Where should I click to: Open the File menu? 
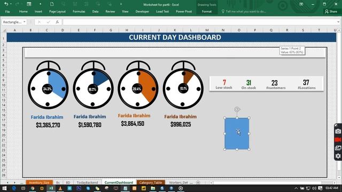pyautogui.click(x=7, y=12)
